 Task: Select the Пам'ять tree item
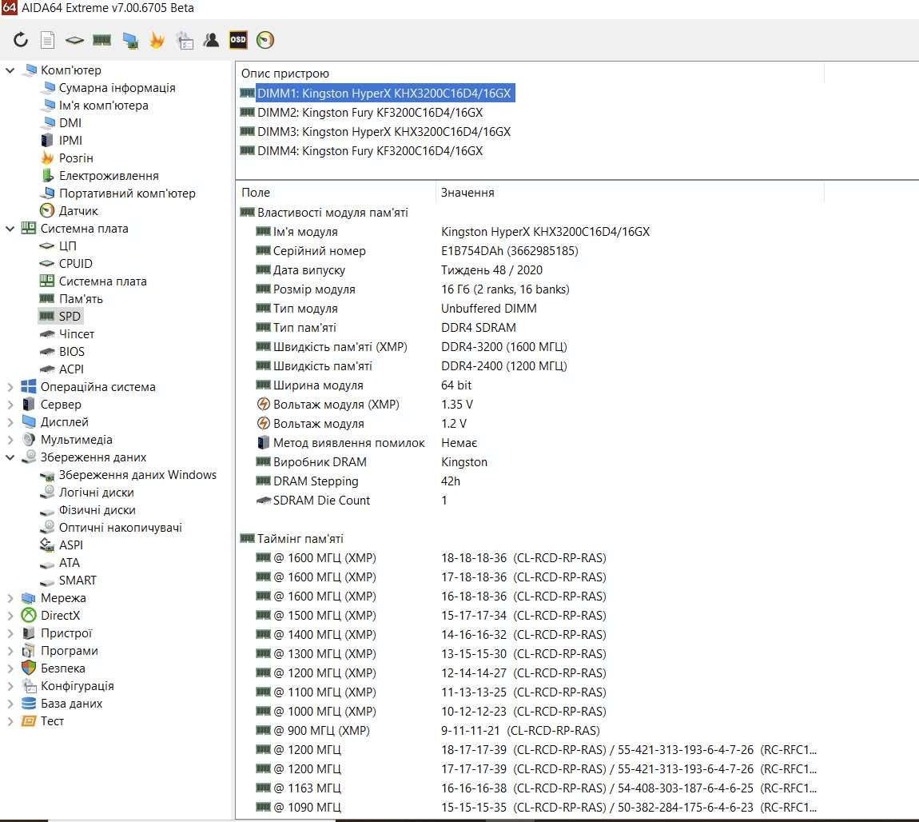pyautogui.click(x=80, y=299)
